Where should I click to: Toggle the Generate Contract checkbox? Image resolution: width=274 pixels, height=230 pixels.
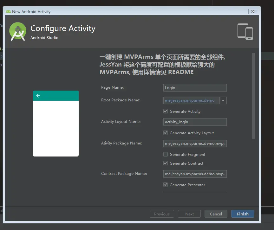[165, 163]
